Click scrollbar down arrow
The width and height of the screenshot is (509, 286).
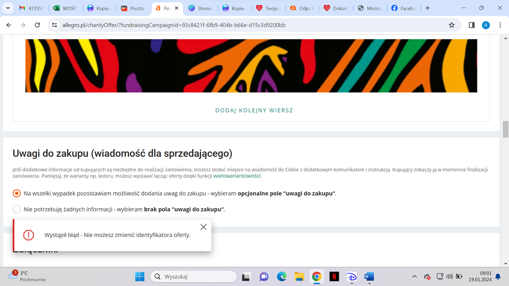coord(505,264)
